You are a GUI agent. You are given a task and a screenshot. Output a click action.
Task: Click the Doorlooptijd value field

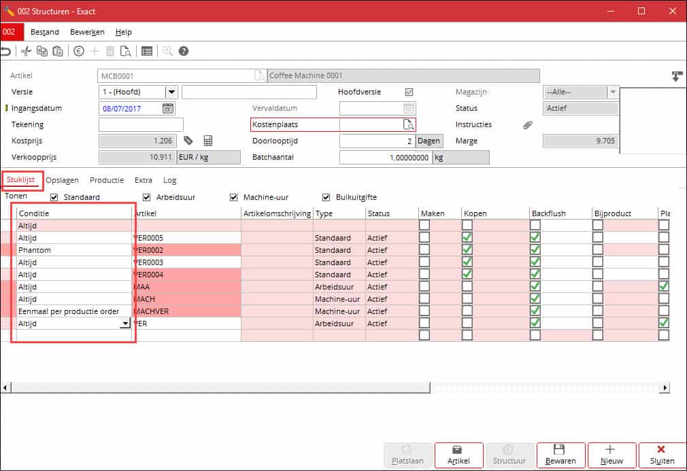377,141
